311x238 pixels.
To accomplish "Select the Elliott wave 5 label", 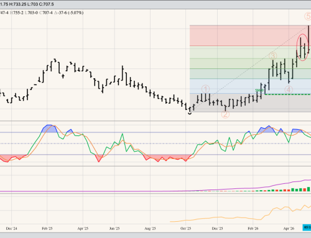I will 308,16.
